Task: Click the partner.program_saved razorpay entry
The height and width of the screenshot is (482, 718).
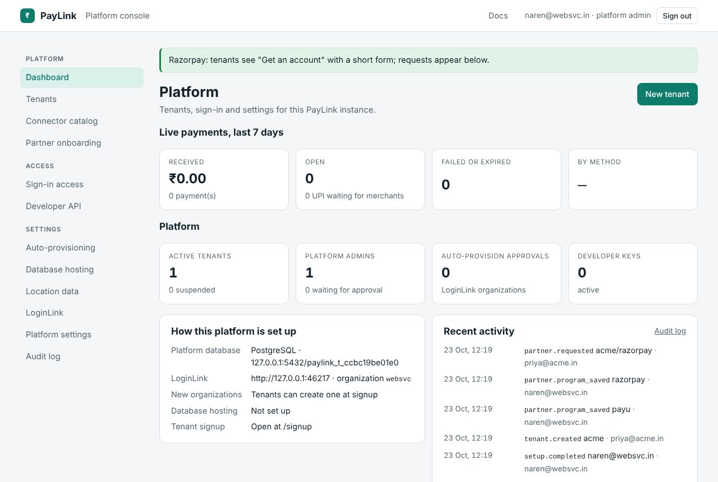Action: pyautogui.click(x=565, y=386)
